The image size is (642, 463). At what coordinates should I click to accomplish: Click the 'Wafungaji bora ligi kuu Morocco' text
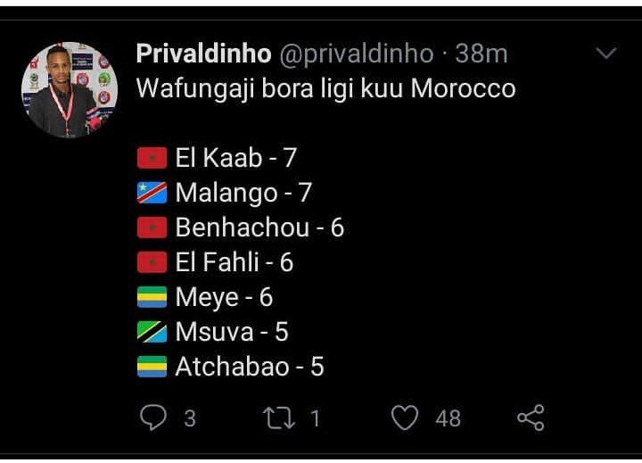(x=325, y=90)
